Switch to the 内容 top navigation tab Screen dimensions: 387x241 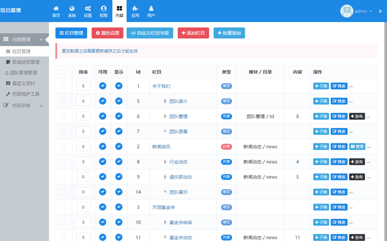click(x=119, y=11)
